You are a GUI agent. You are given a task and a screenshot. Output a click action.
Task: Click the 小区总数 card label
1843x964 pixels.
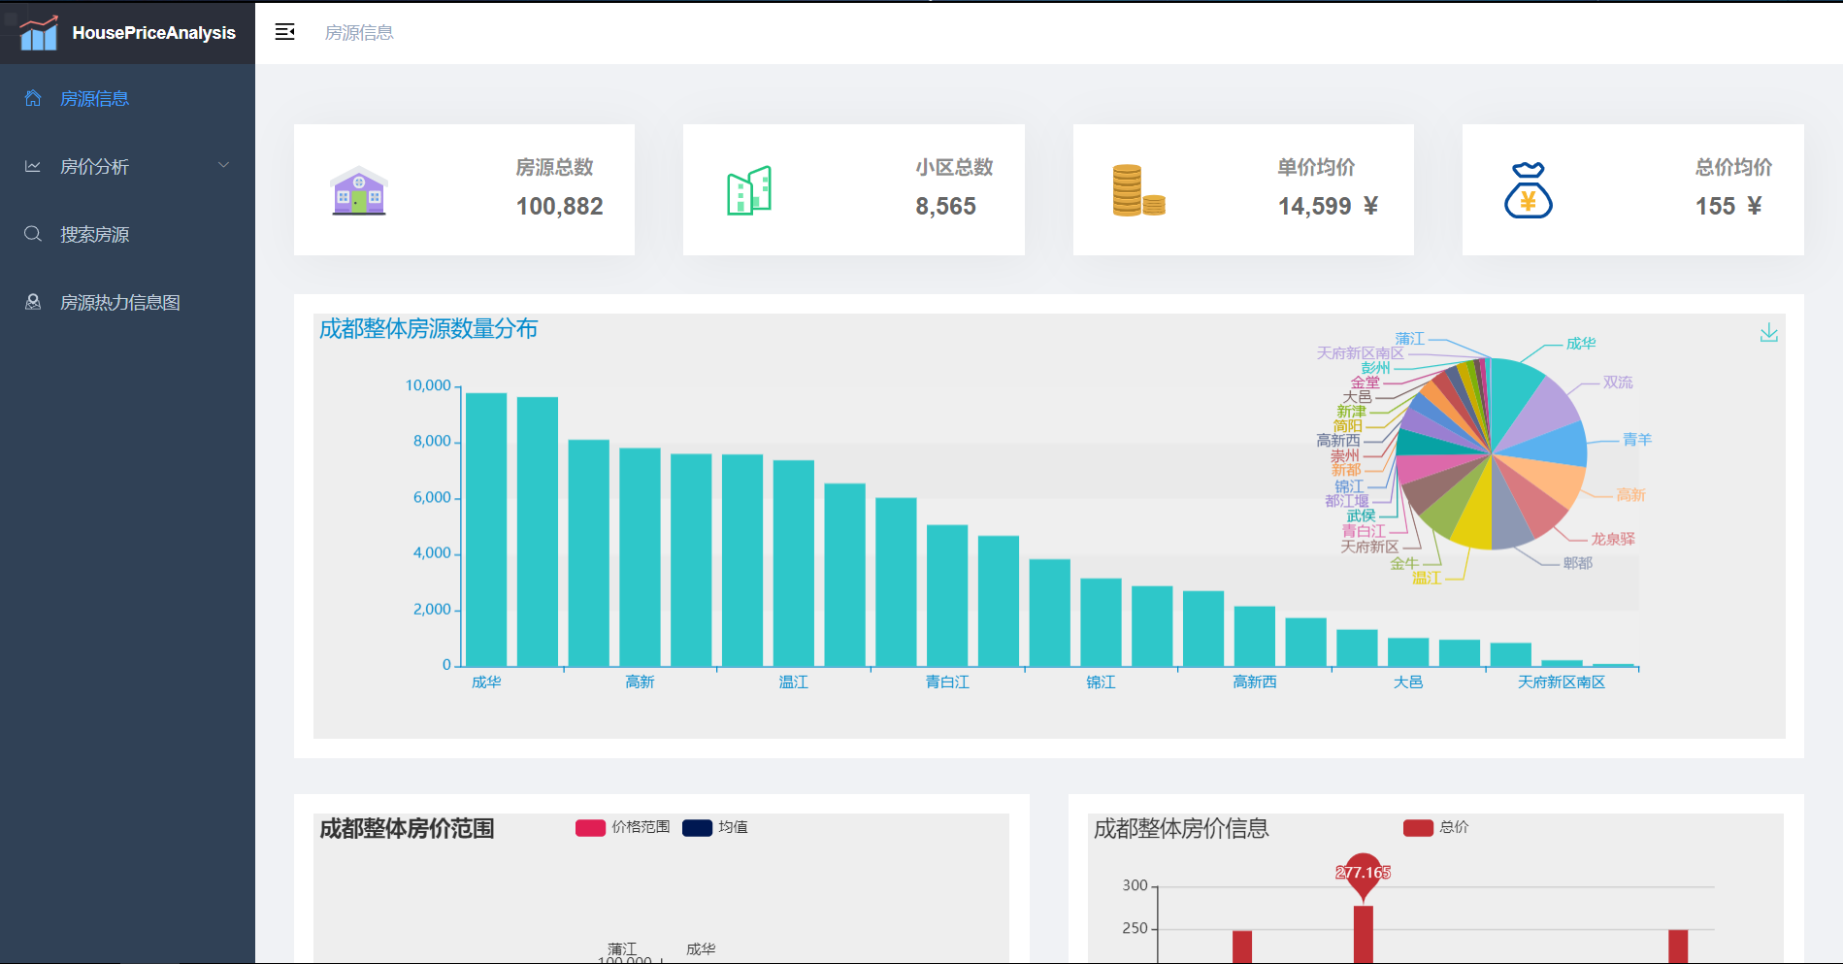point(954,167)
